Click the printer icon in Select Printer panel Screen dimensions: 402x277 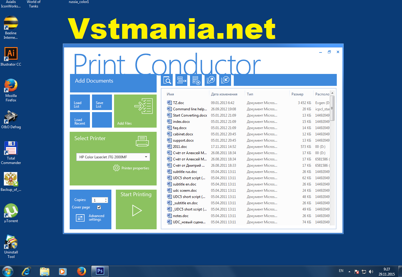coord(142,141)
